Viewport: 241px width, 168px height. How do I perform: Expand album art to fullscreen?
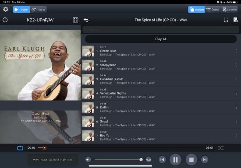(75, 20)
